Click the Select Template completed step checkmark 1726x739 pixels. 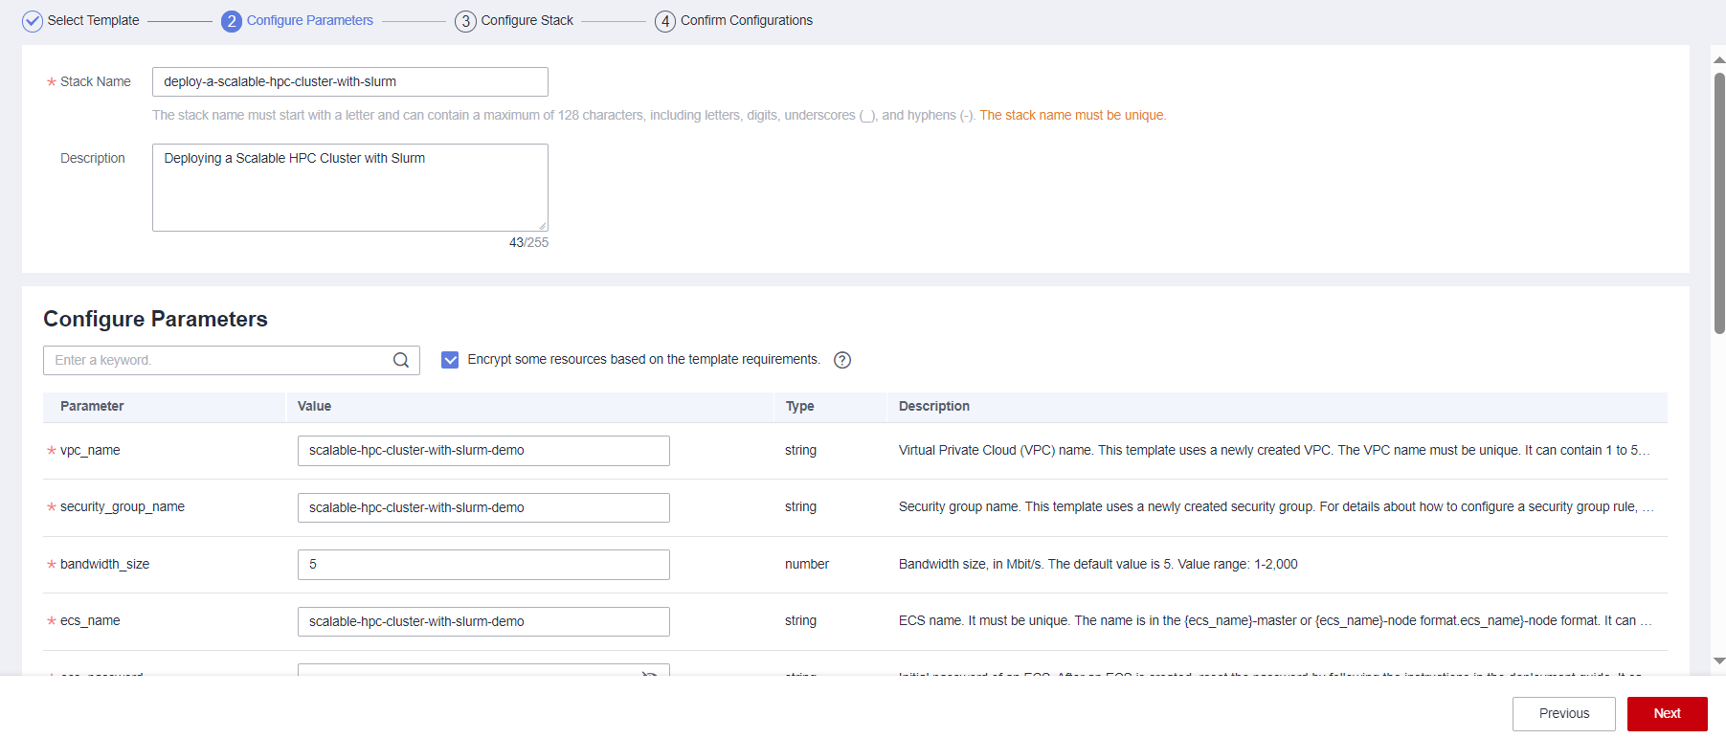point(33,21)
